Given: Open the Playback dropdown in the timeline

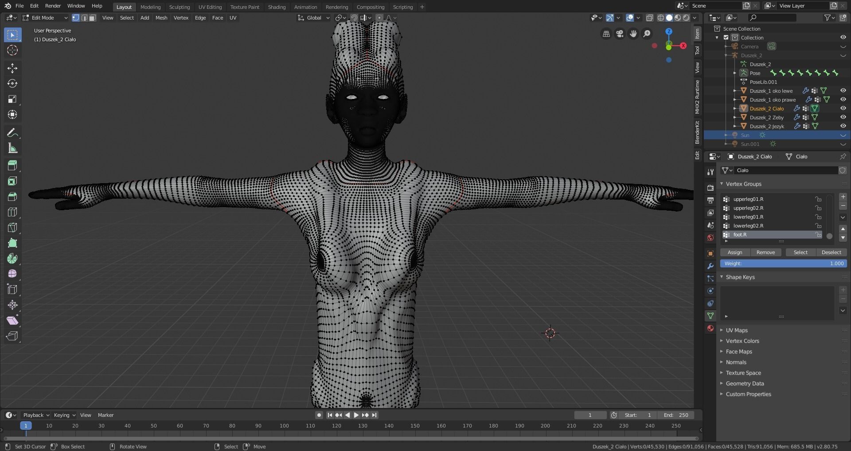Looking at the screenshot, I should pyautogui.click(x=36, y=415).
